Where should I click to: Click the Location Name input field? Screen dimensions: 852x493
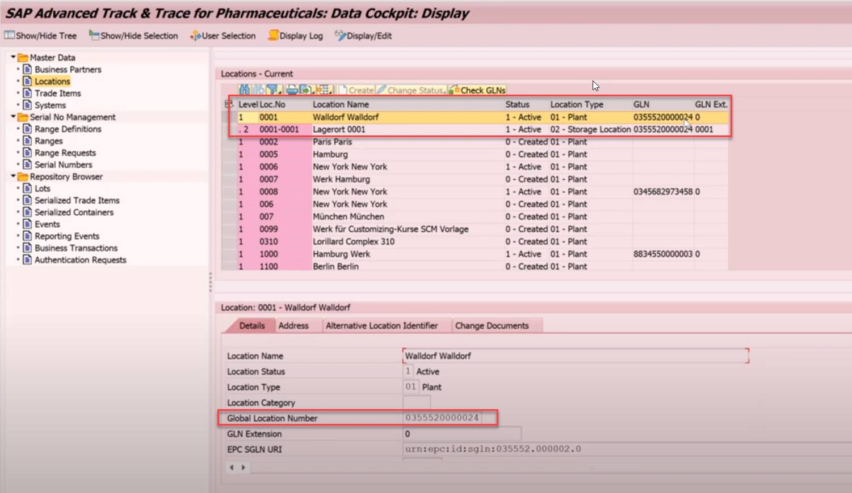click(576, 356)
